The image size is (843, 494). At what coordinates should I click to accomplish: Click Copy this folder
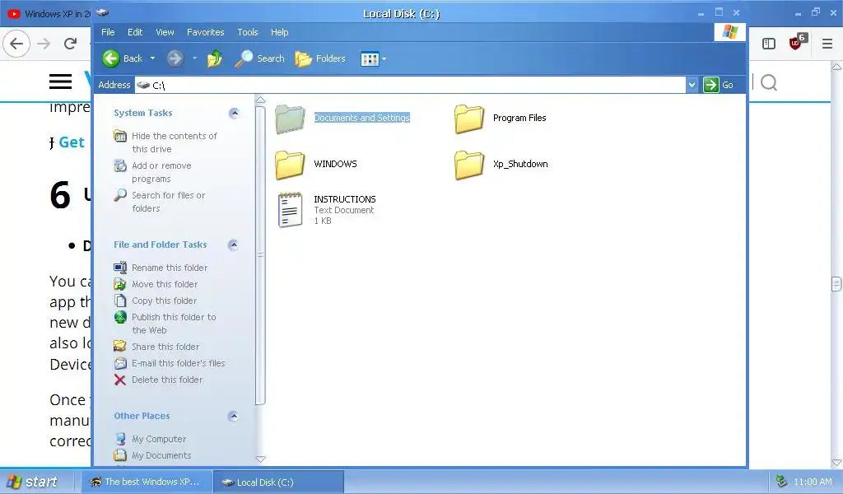coord(156,301)
